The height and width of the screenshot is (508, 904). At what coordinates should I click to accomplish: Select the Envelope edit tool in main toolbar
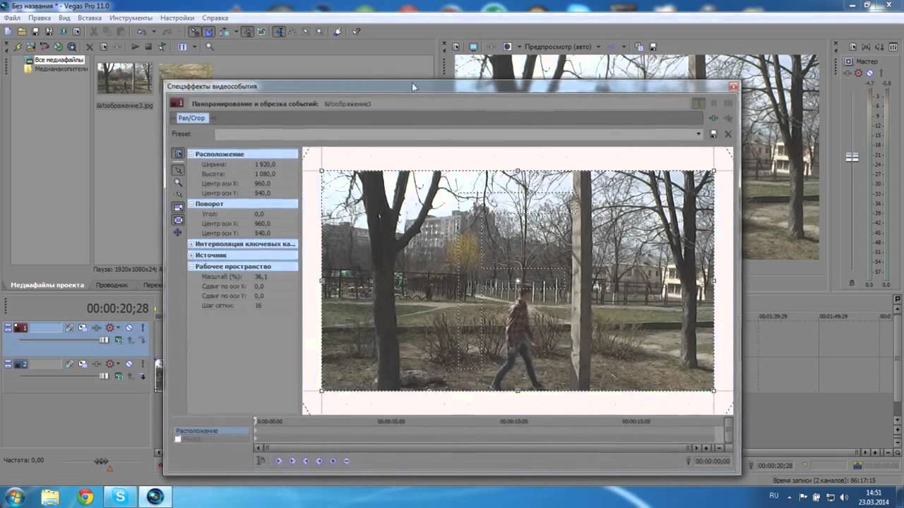point(292,32)
